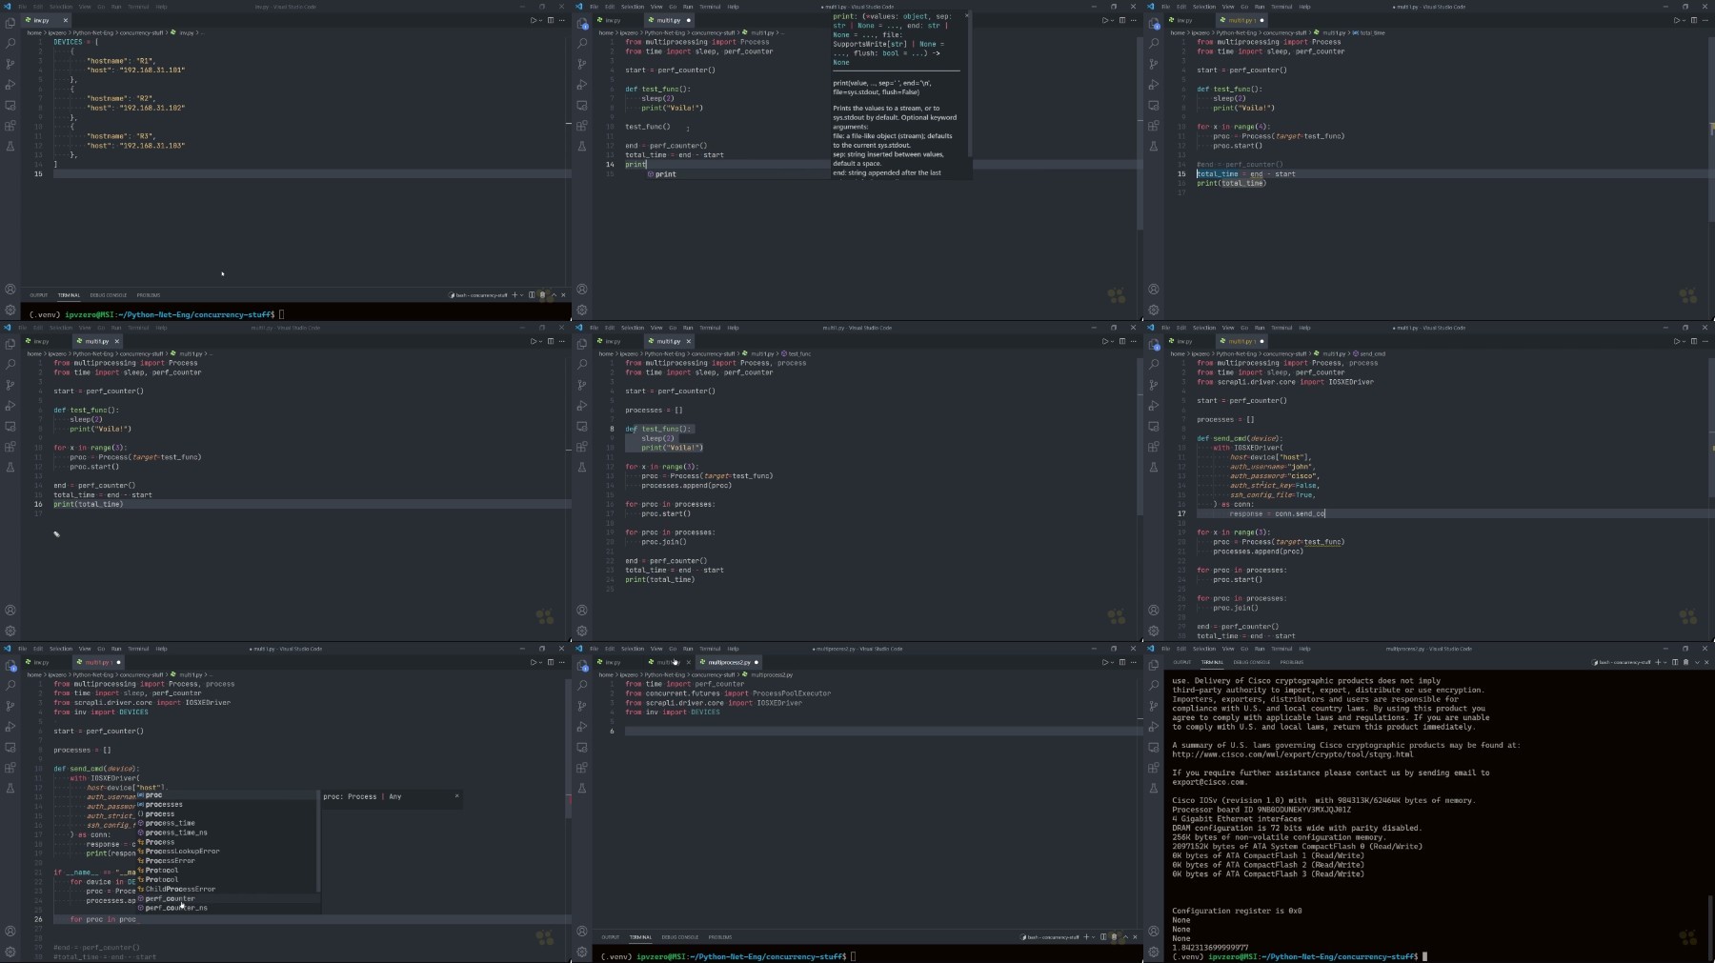Open Search view in top-left inv.py window
Image resolution: width=1715 pixels, height=963 pixels.
[x=10, y=43]
